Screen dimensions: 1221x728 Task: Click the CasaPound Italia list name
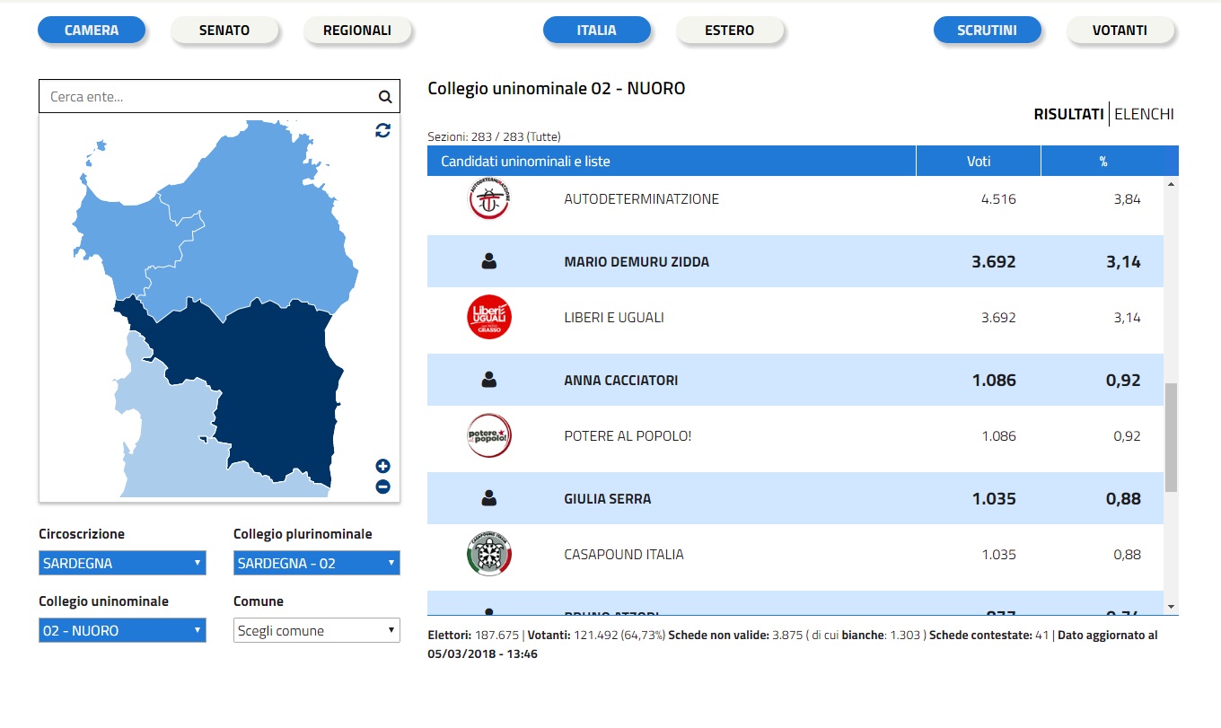coord(624,555)
